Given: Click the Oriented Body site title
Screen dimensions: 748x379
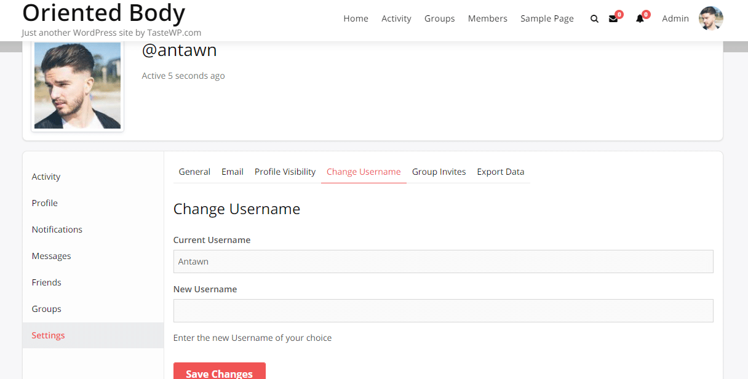Looking at the screenshot, I should pyautogui.click(x=103, y=12).
